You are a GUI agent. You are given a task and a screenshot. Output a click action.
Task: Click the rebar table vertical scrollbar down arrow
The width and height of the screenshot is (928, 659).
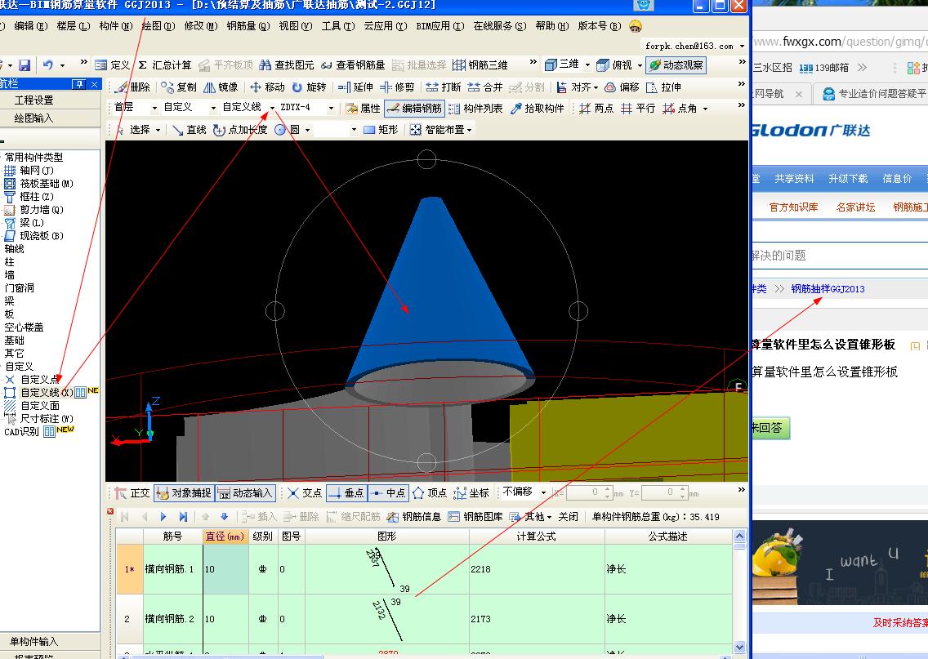pyautogui.click(x=739, y=648)
